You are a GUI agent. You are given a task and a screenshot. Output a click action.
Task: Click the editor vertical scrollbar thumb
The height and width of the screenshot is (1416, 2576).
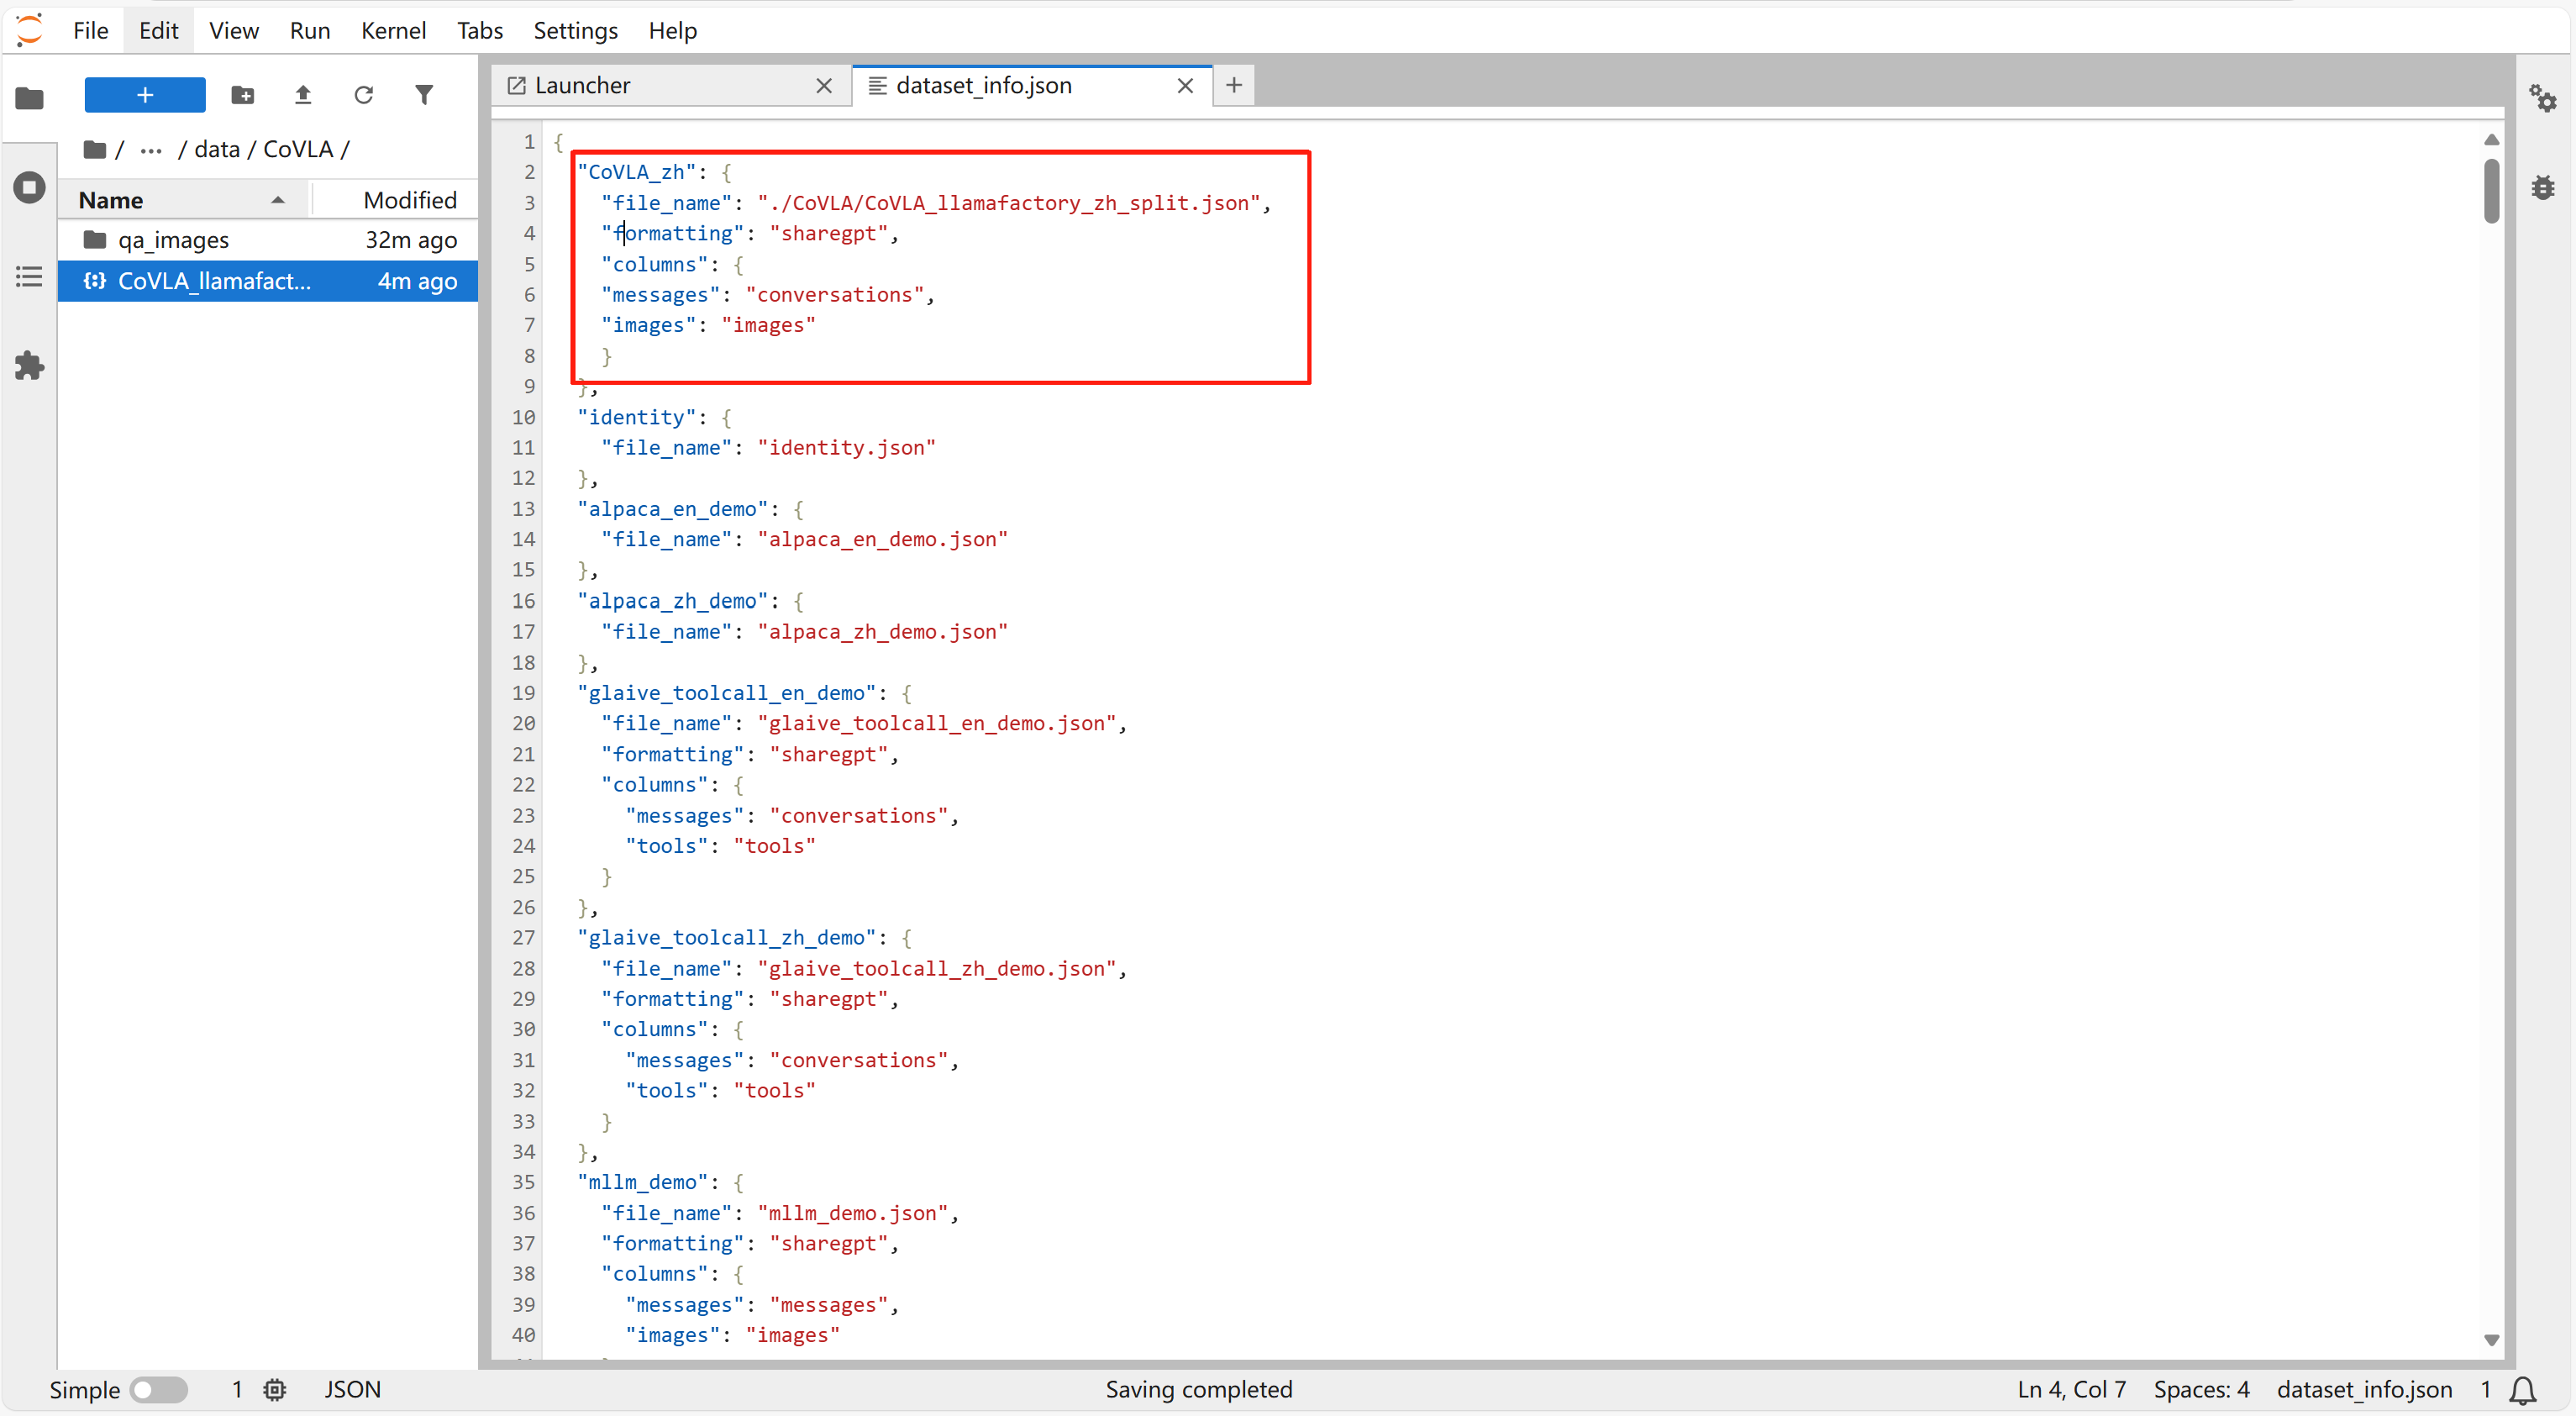coord(2491,192)
